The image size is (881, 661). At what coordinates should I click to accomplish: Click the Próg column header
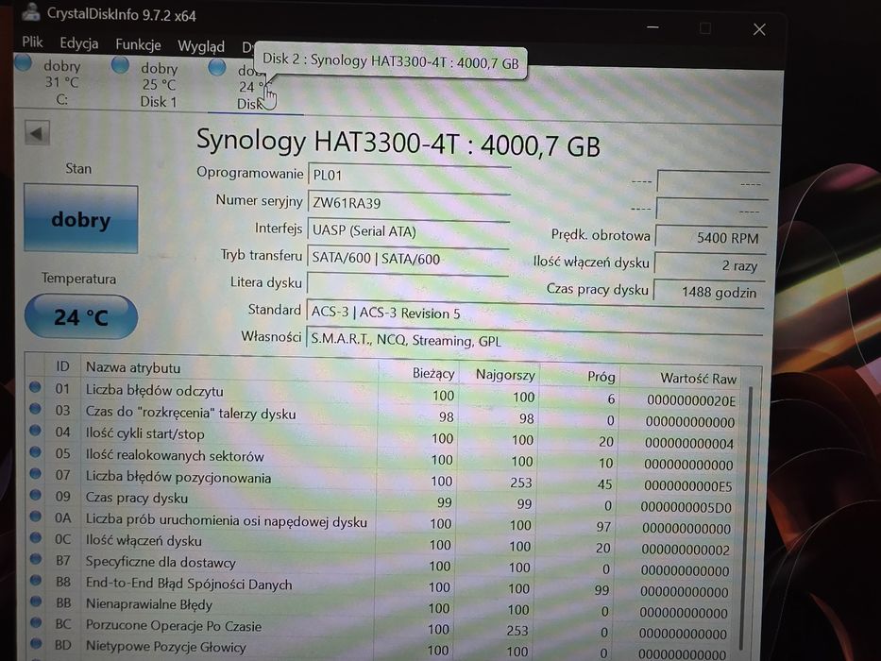click(601, 377)
